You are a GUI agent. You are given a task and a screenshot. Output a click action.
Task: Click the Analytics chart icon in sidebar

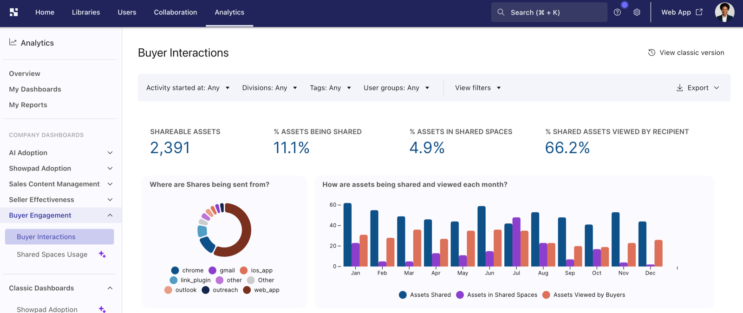(13, 42)
